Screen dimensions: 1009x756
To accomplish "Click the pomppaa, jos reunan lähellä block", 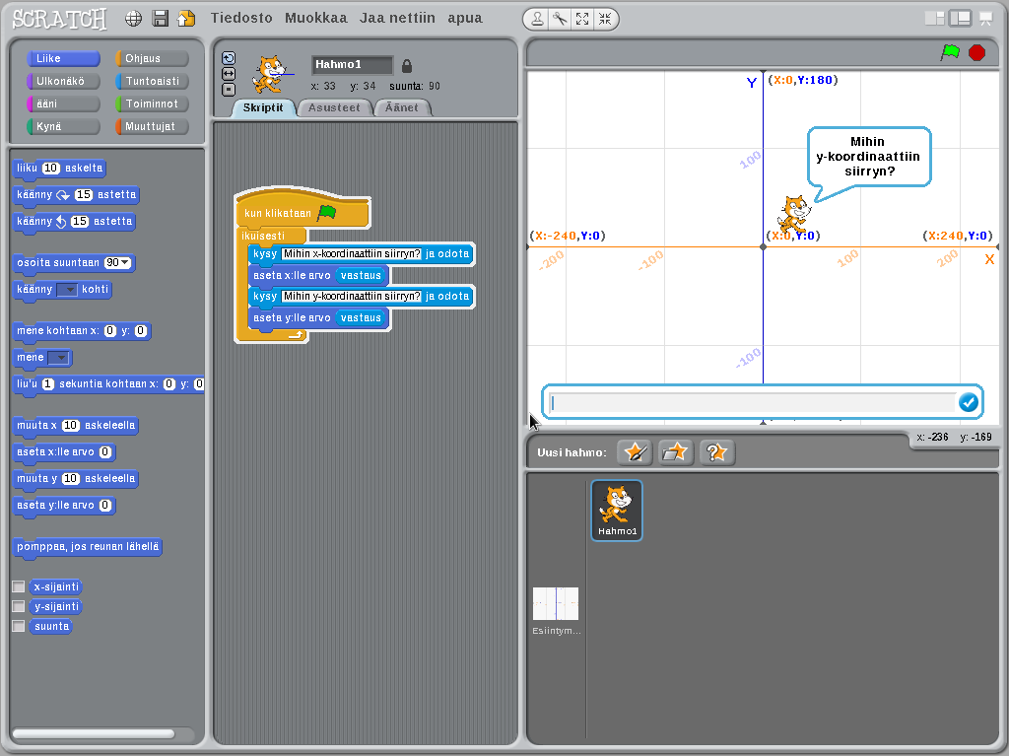I will (x=88, y=547).
